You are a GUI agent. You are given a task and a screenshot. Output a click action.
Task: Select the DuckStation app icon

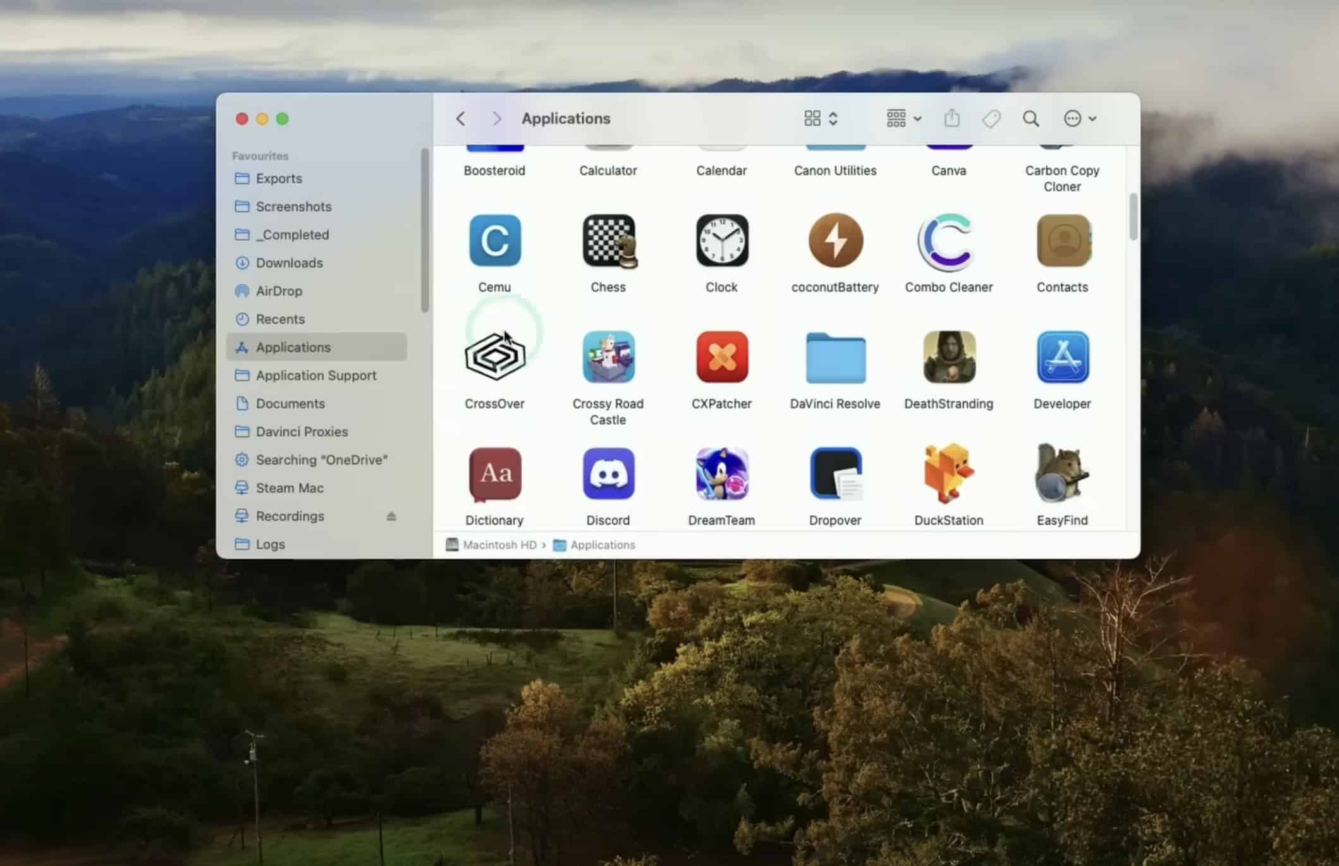point(948,474)
